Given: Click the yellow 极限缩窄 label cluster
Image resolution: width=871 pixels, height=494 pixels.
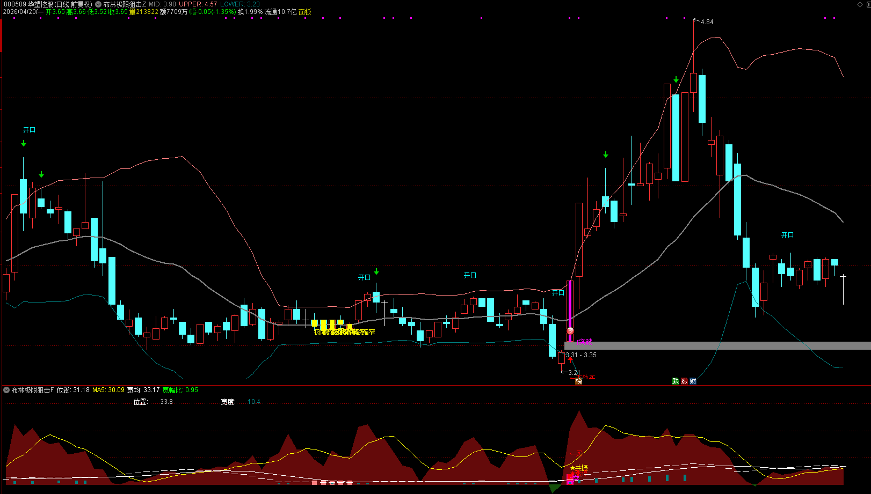Looking at the screenshot, I should tap(344, 333).
